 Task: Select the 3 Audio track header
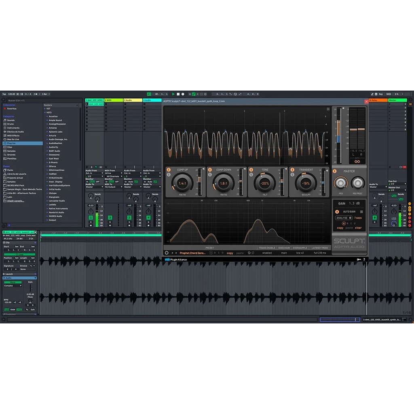pos(133,100)
